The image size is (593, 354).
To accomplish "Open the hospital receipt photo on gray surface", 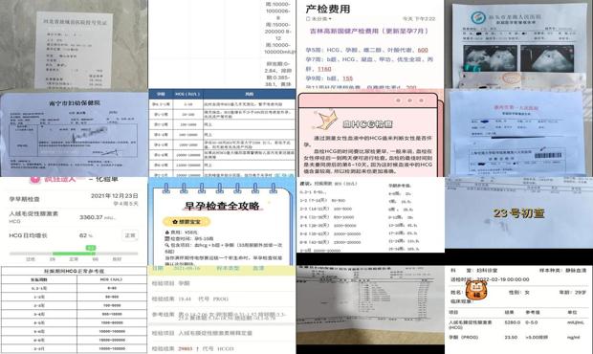I will coord(74,45).
